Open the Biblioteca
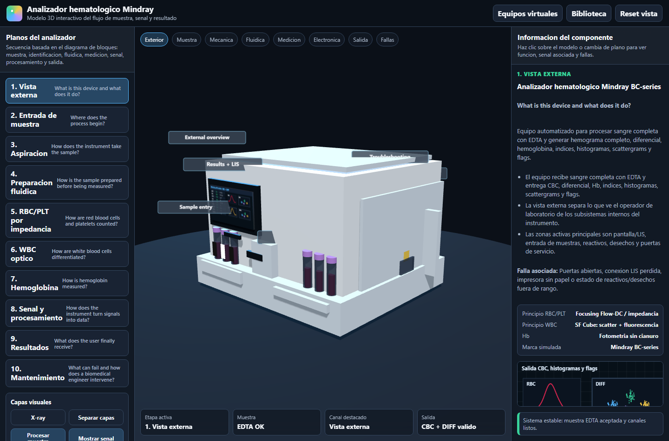This screenshot has width=669, height=441. [x=589, y=13]
